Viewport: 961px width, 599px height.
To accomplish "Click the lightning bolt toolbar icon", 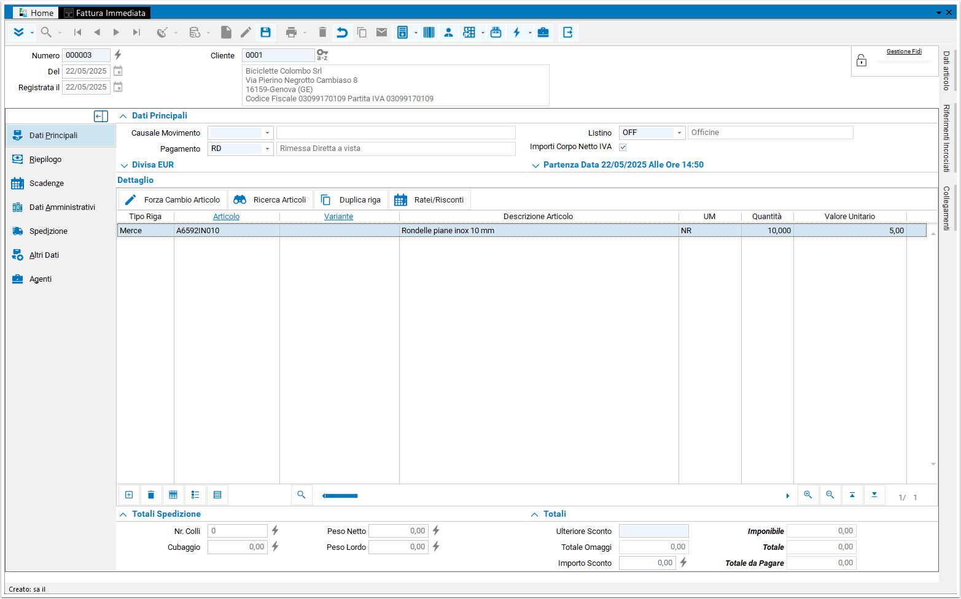I will click(x=517, y=33).
